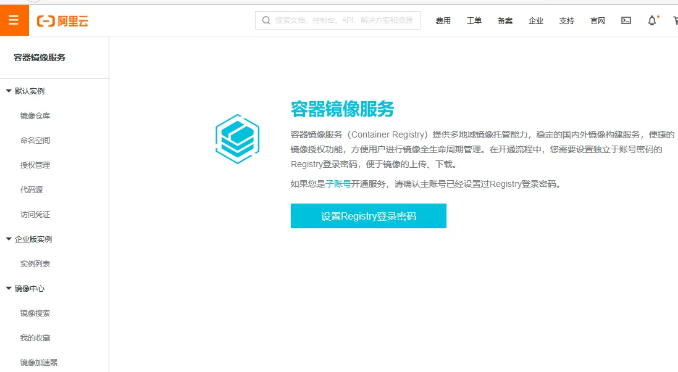Click the large 容器镜像服务 heading
The height and width of the screenshot is (372, 678).
(342, 109)
